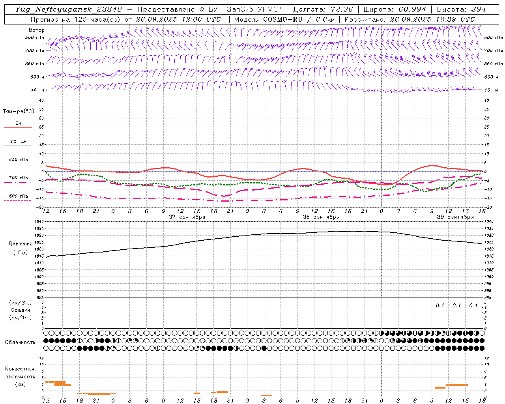Click the Широта: 60.994 value
Screen dimensions: 505x404
[395, 9]
